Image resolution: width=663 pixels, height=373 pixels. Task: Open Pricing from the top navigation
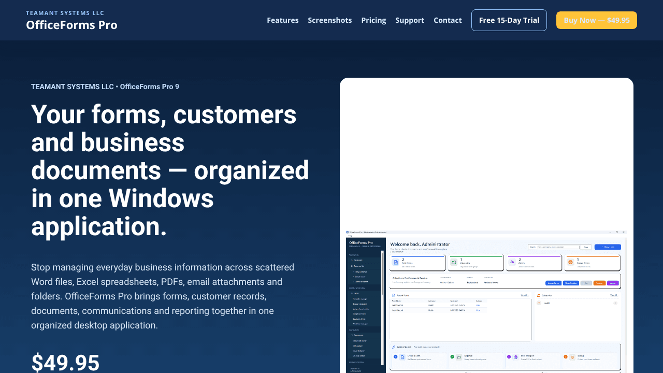click(373, 20)
